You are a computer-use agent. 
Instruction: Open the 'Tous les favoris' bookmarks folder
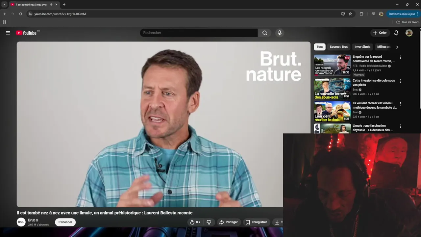408,22
